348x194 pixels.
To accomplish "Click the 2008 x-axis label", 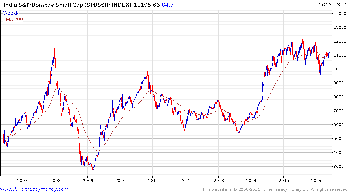I will point(55,180).
